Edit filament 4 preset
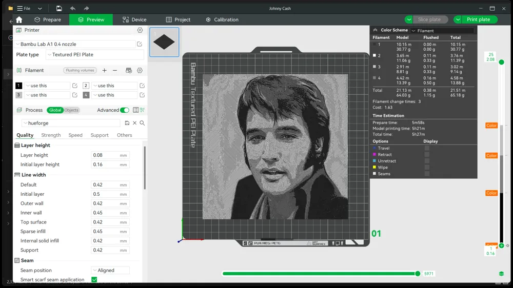 point(142,95)
